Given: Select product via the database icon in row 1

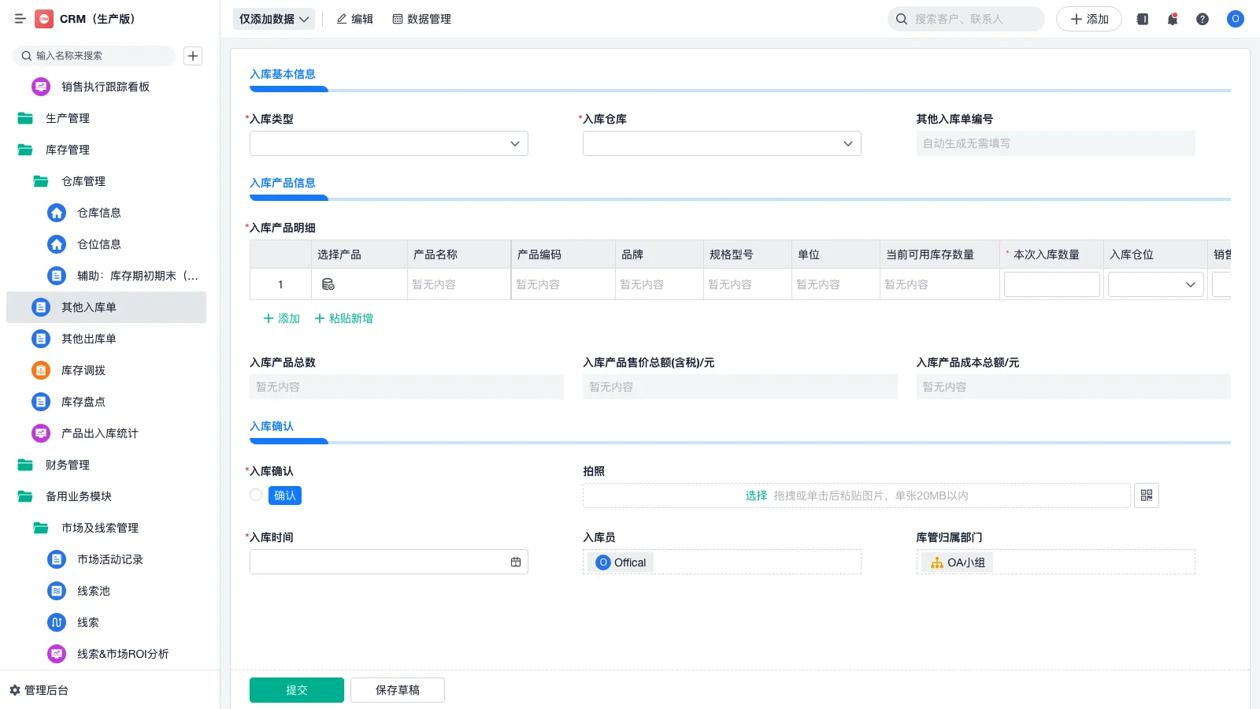Looking at the screenshot, I should 328,284.
